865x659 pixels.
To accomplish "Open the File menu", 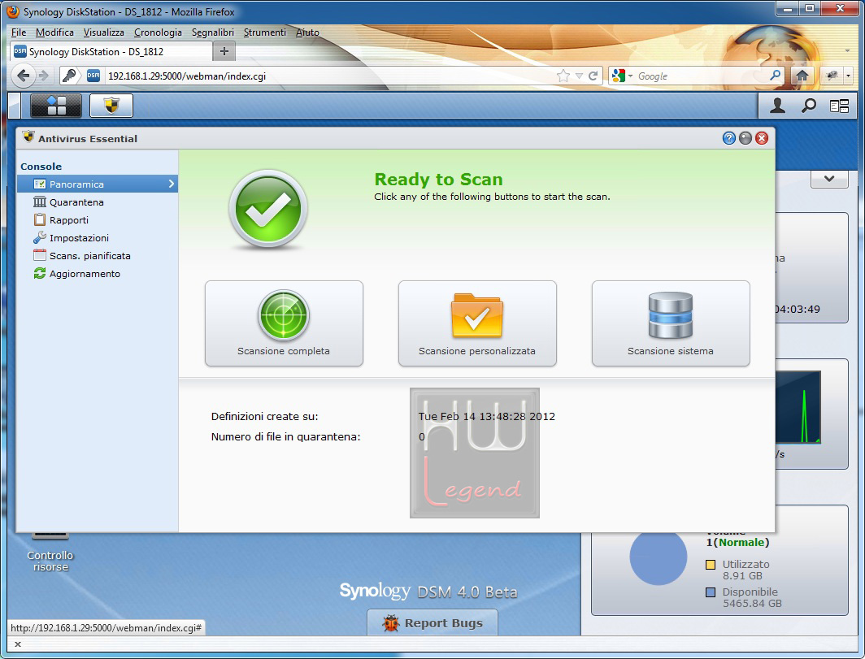I will pyautogui.click(x=18, y=33).
